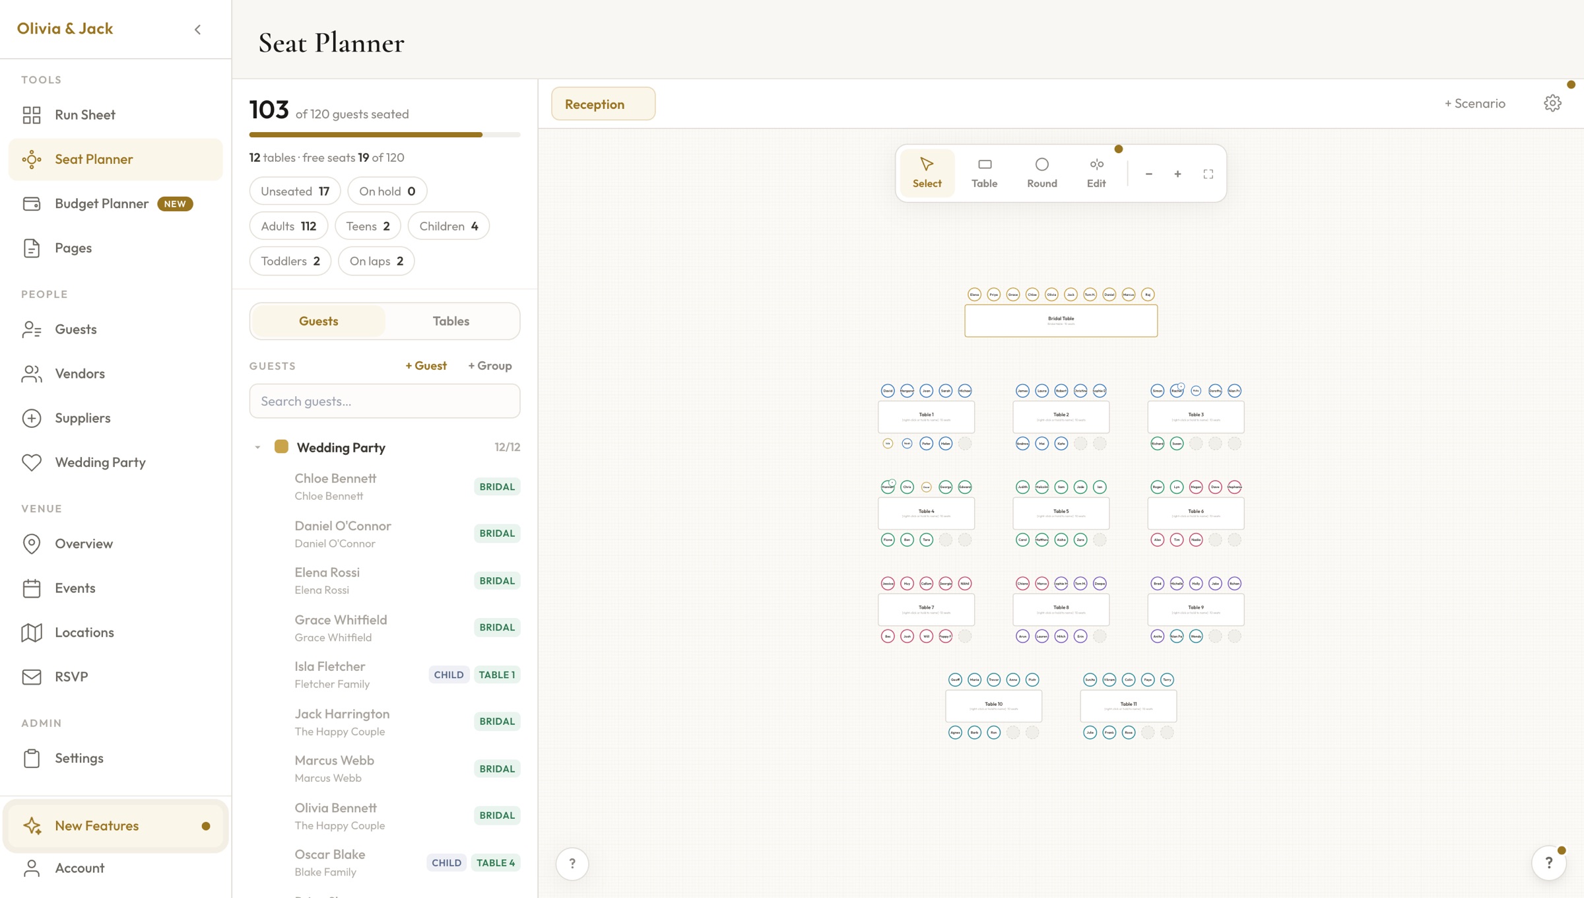This screenshot has height=898, width=1584.
Task: Select guest Grace Whitfield
Action: [x=385, y=627]
